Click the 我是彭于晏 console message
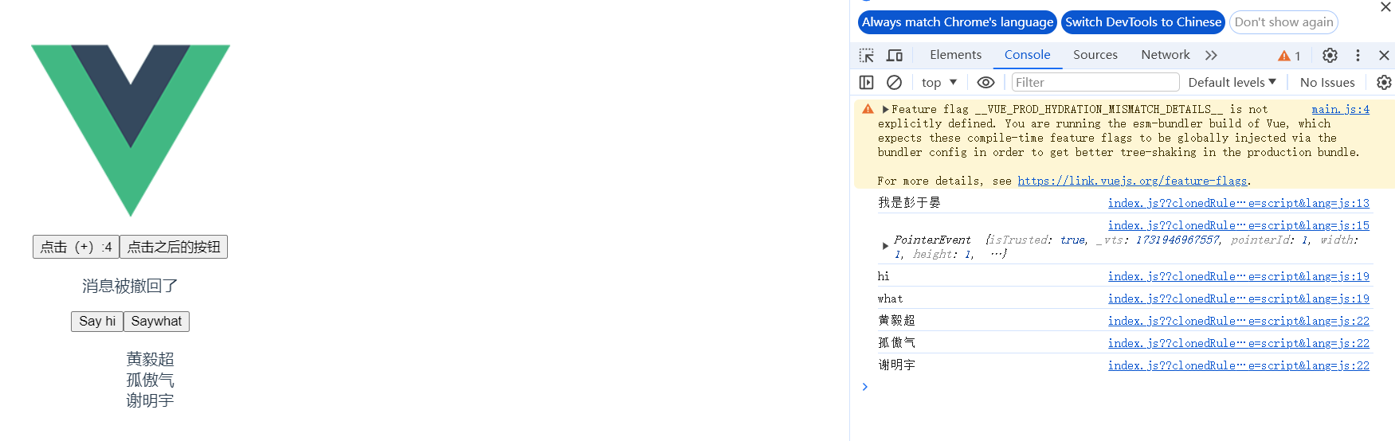Viewport: 1395px width, 441px height. click(909, 203)
